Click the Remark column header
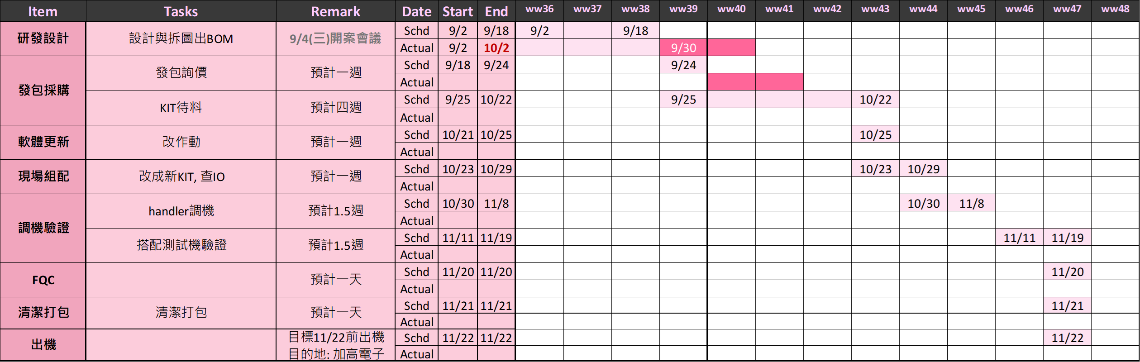Screen dimensions: 1140x362 pyautogui.click(x=335, y=11)
